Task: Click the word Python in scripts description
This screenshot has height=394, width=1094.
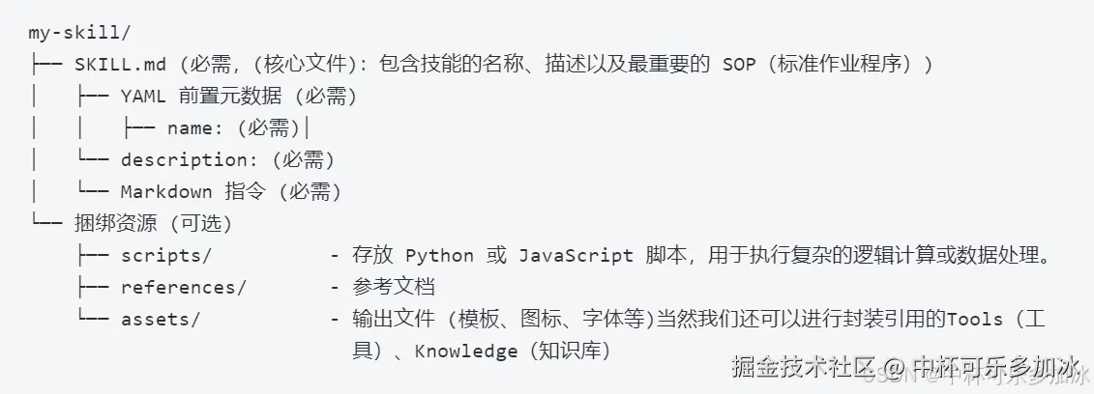Action: [x=439, y=255]
